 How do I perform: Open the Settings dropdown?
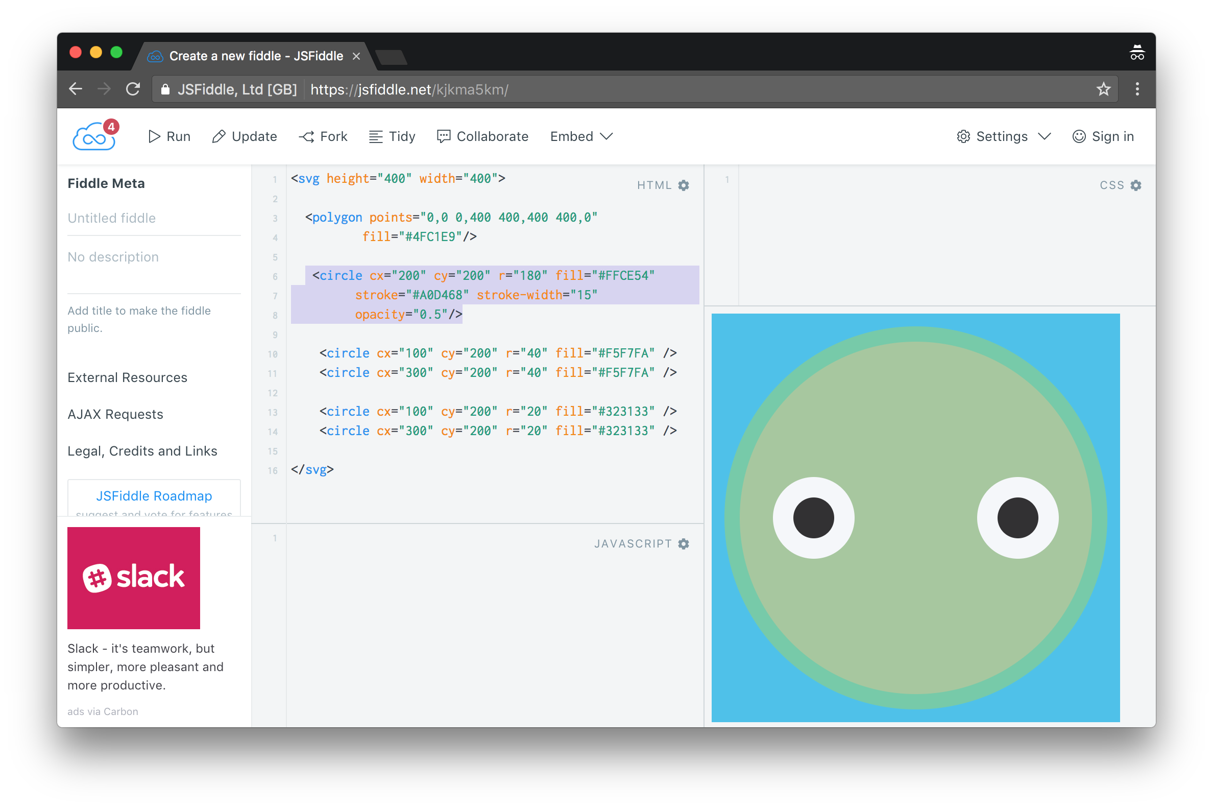point(1003,137)
